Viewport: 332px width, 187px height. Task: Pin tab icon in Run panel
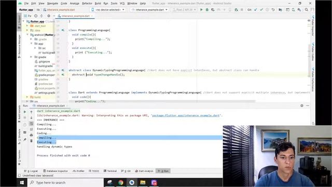tap(25, 140)
